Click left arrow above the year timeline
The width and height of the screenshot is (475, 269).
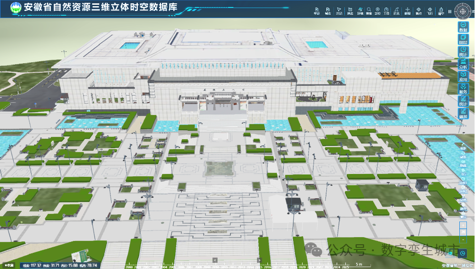click(x=215, y=260)
